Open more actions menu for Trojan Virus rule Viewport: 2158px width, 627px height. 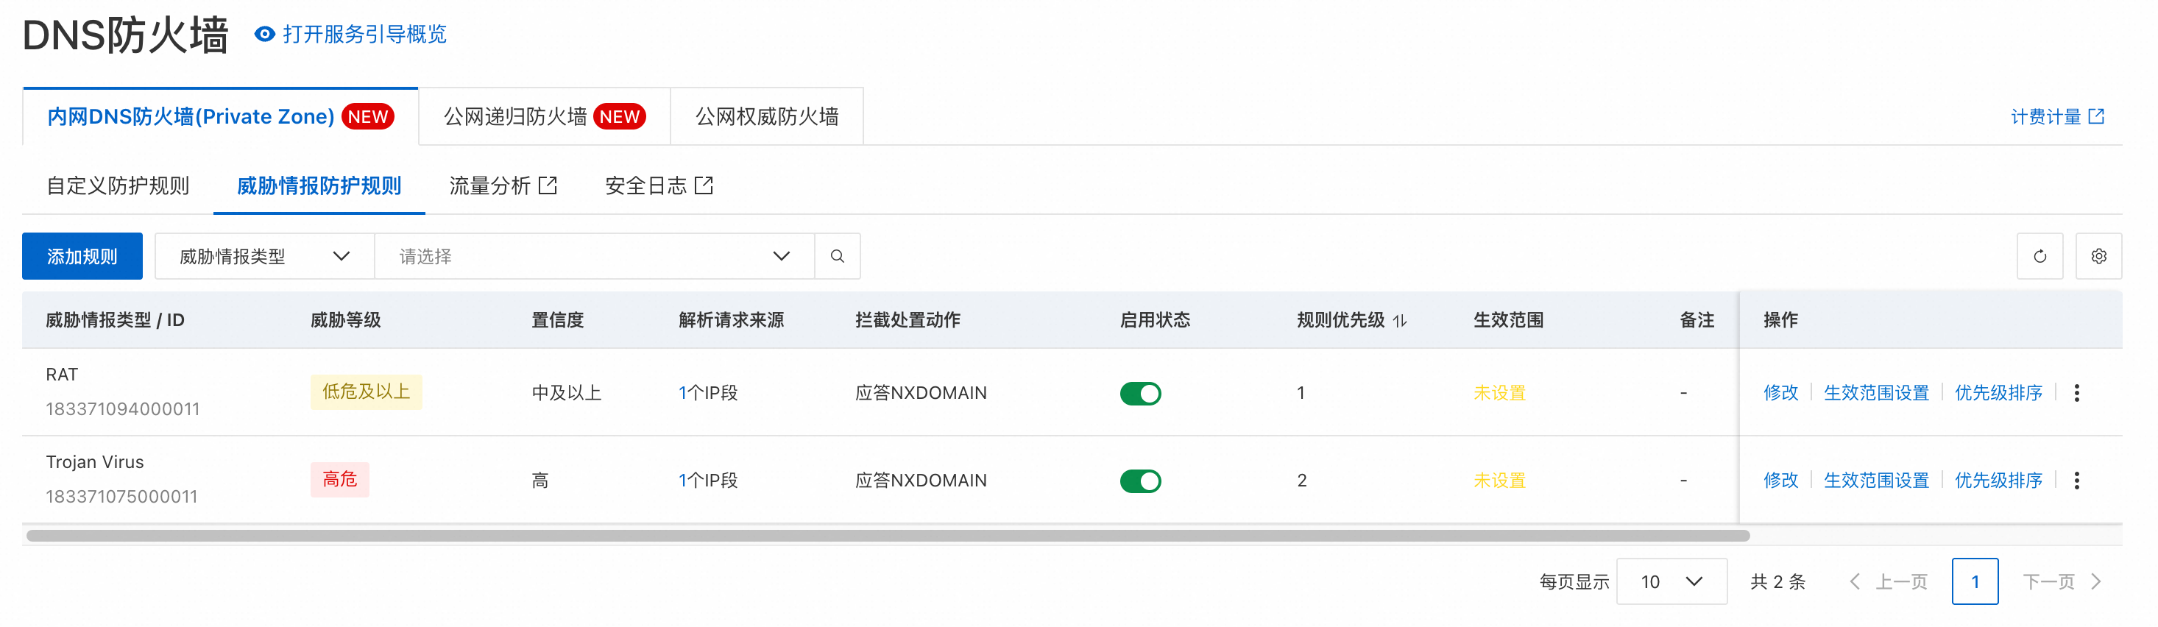point(2077,481)
